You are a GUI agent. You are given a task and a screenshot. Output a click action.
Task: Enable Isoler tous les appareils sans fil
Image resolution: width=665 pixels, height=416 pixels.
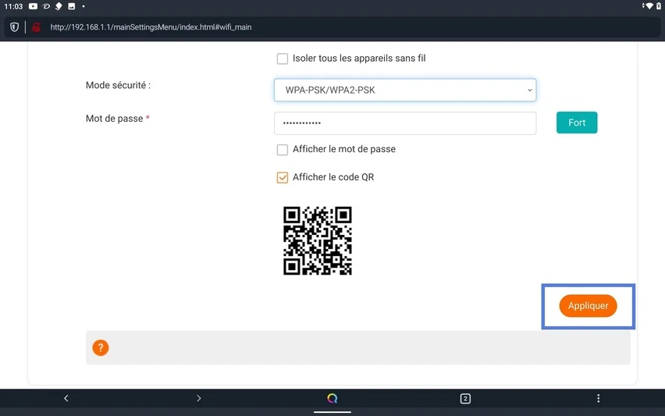283,59
